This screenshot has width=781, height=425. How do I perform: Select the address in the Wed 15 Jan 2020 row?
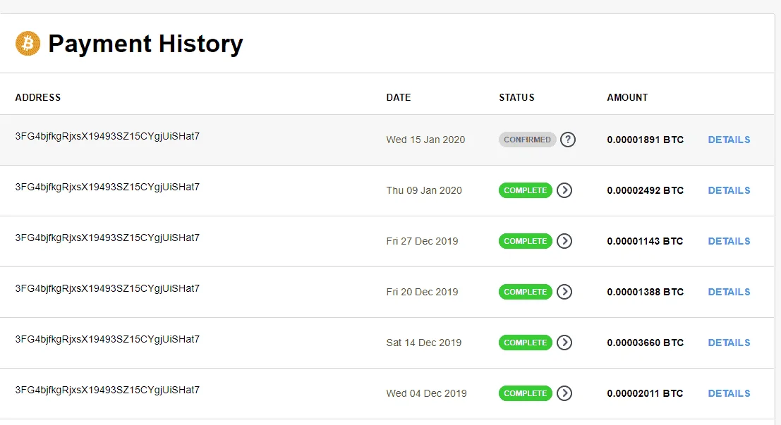pos(107,136)
